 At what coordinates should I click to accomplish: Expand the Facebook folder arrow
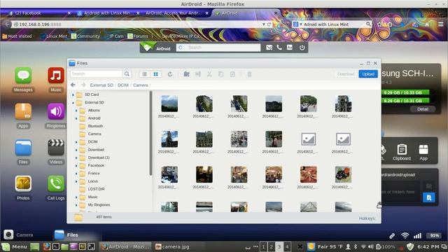pos(76,165)
